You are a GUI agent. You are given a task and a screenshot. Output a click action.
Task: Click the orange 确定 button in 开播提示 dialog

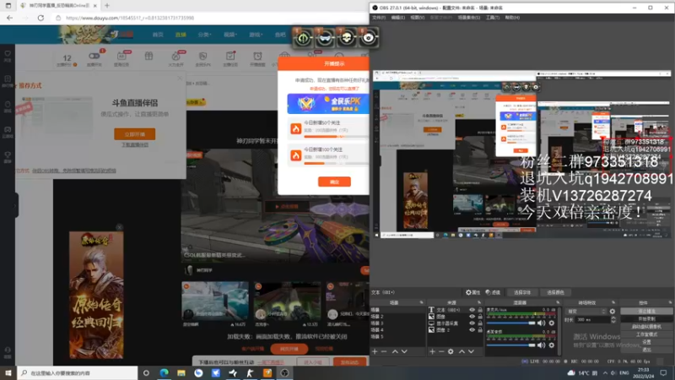coord(334,182)
